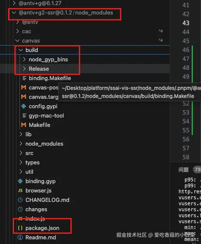Click the info icon for Readme.md
This screenshot has width=201, height=244.
click(x=20, y=237)
